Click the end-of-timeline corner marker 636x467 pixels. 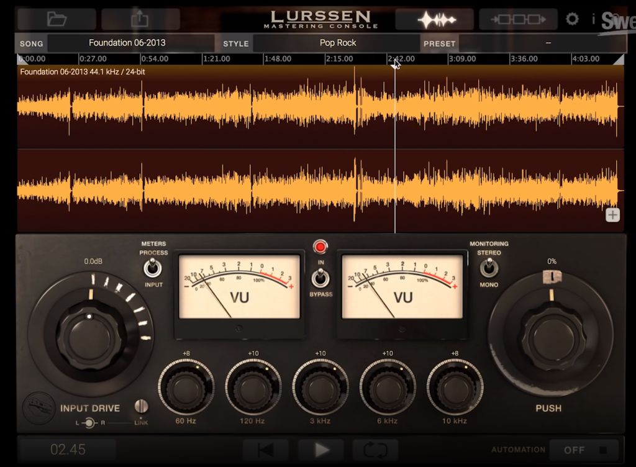(619, 59)
